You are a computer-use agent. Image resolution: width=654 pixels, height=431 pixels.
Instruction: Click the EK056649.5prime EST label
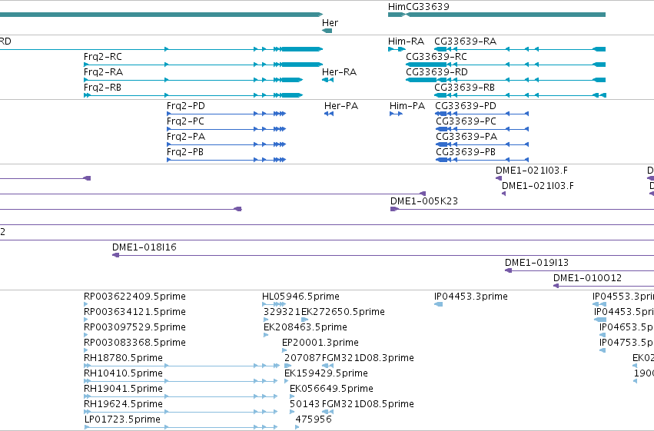(331, 389)
